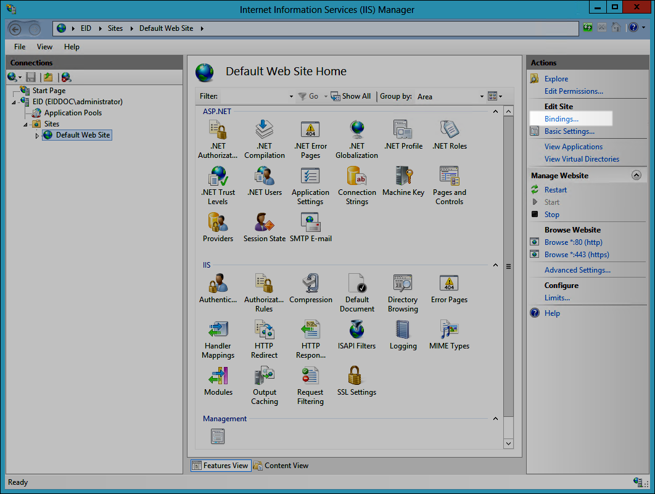Open the Logging feature icon
The height and width of the screenshot is (494, 655).
(403, 335)
